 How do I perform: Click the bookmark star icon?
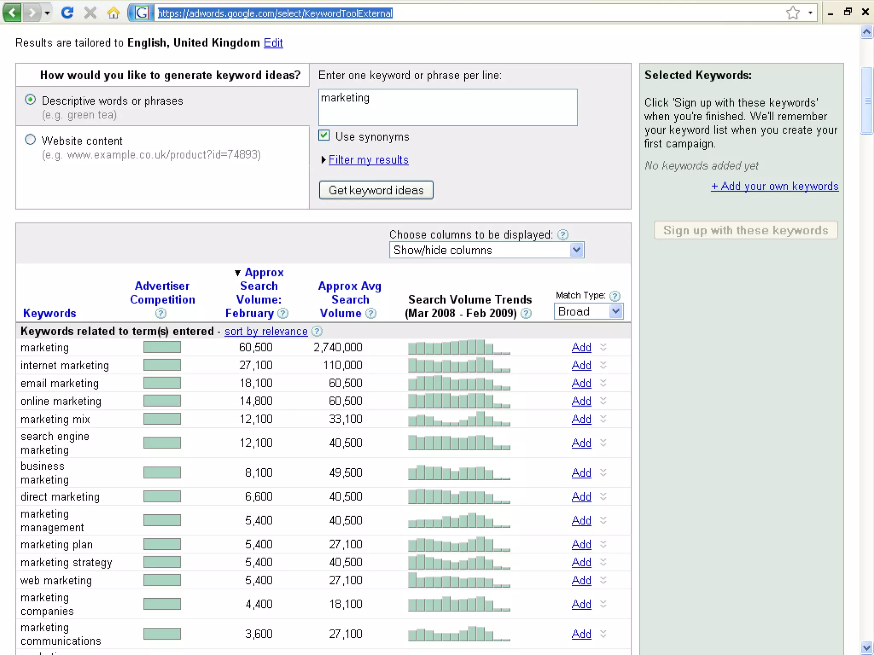click(792, 13)
